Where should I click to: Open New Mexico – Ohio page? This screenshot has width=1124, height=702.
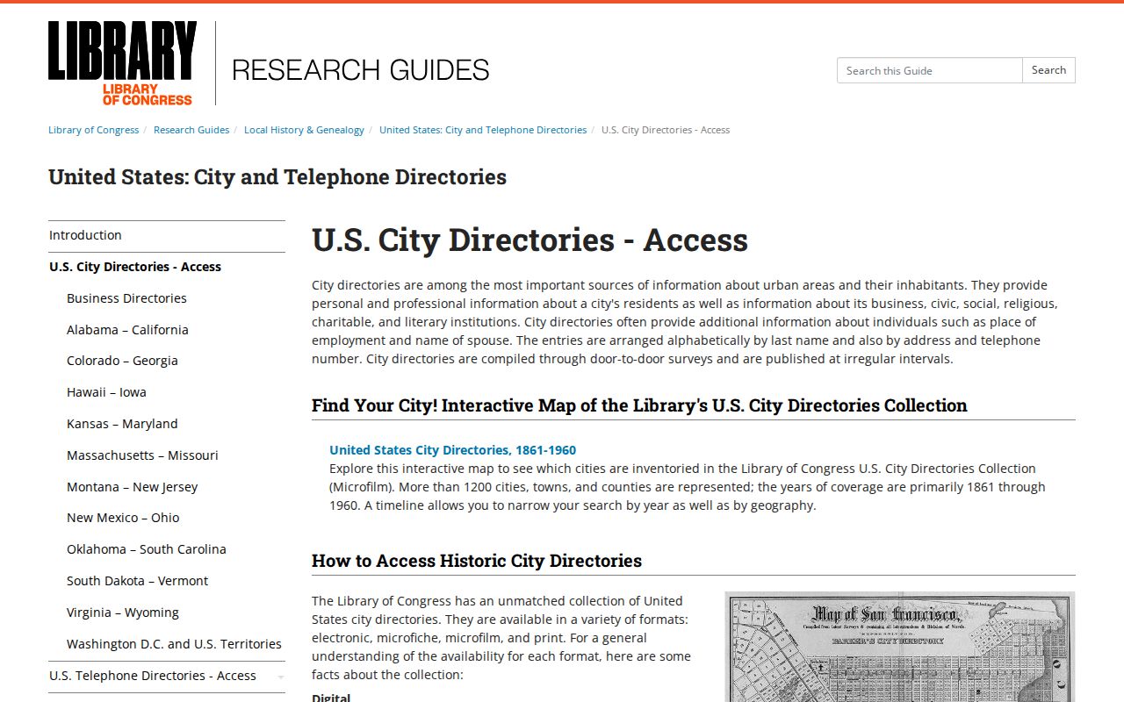(x=123, y=518)
